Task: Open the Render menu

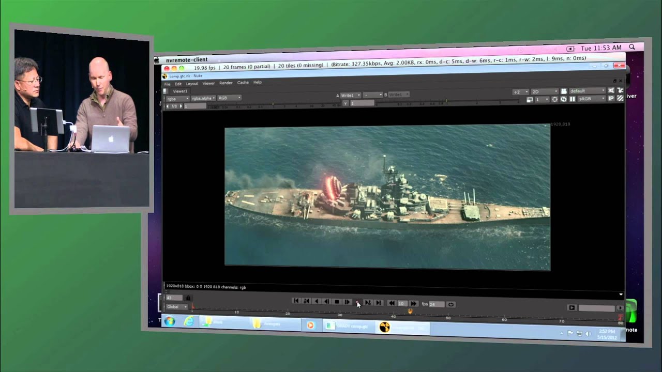Action: pos(226,83)
